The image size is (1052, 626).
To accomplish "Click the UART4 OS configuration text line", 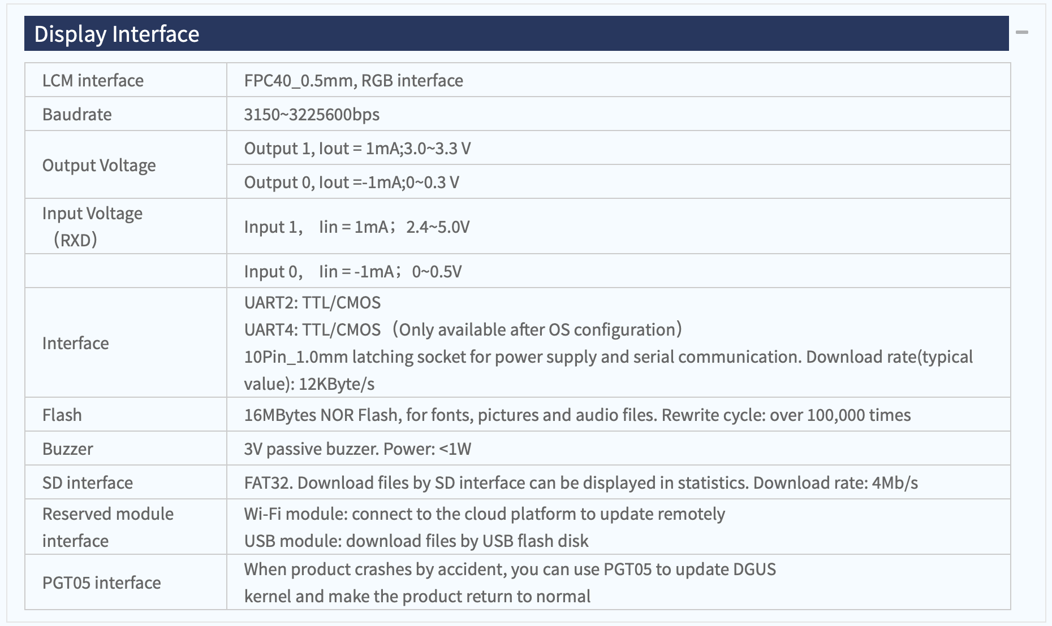I will coord(463,329).
